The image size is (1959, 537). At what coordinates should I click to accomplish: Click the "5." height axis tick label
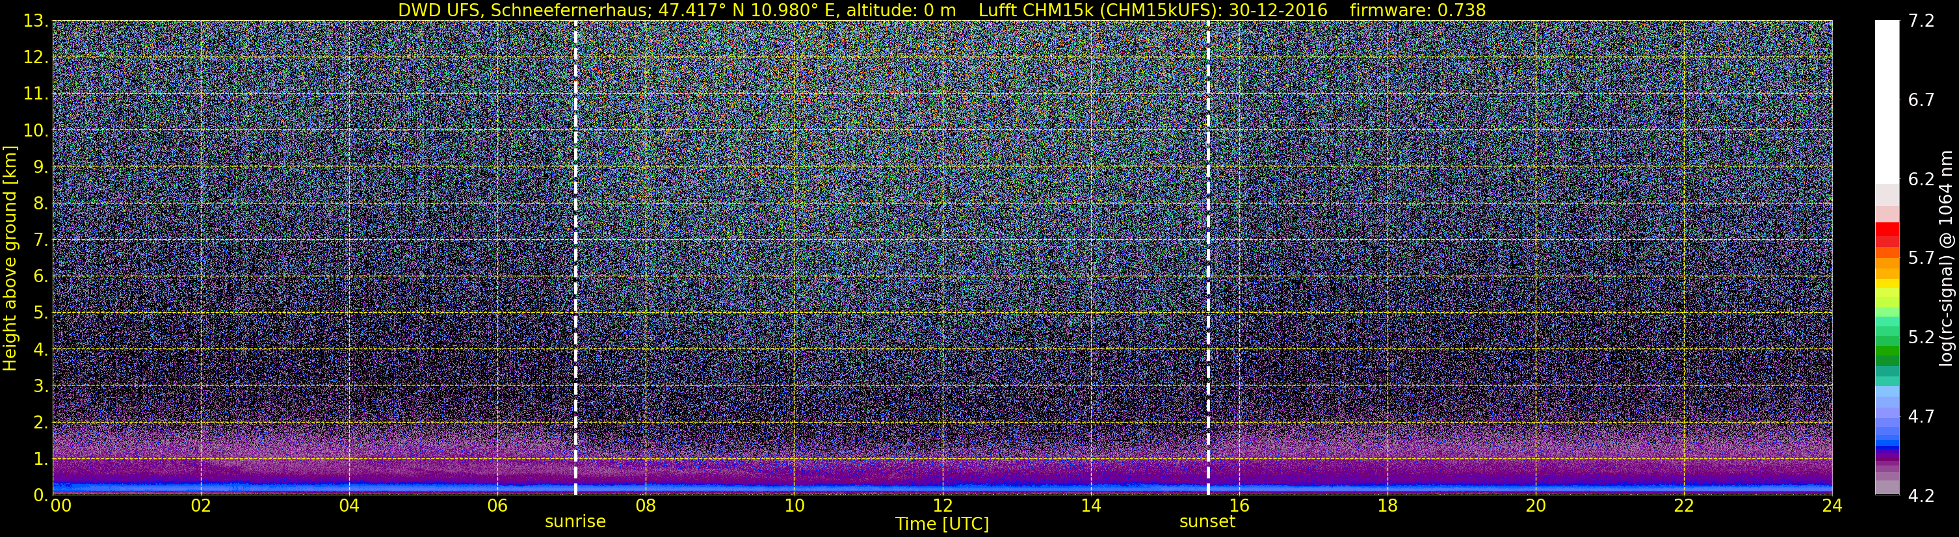coord(40,313)
